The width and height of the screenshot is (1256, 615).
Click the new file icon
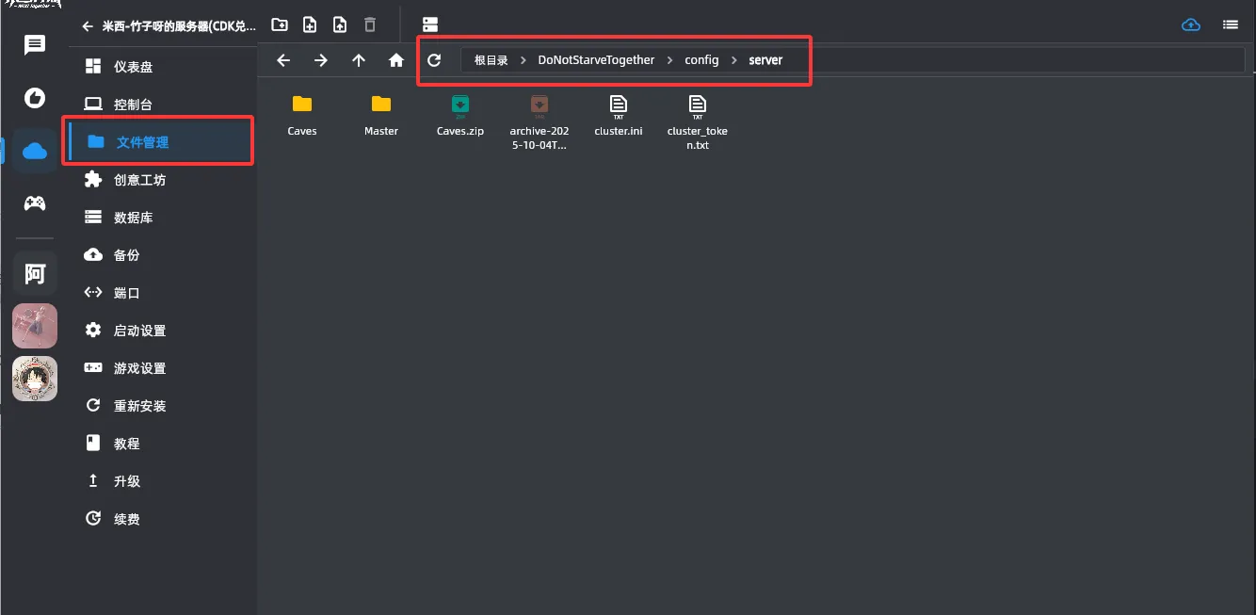pyautogui.click(x=310, y=24)
